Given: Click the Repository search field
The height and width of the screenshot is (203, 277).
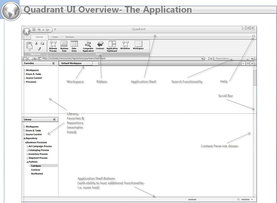Looking at the screenshot, I should click(229, 59).
